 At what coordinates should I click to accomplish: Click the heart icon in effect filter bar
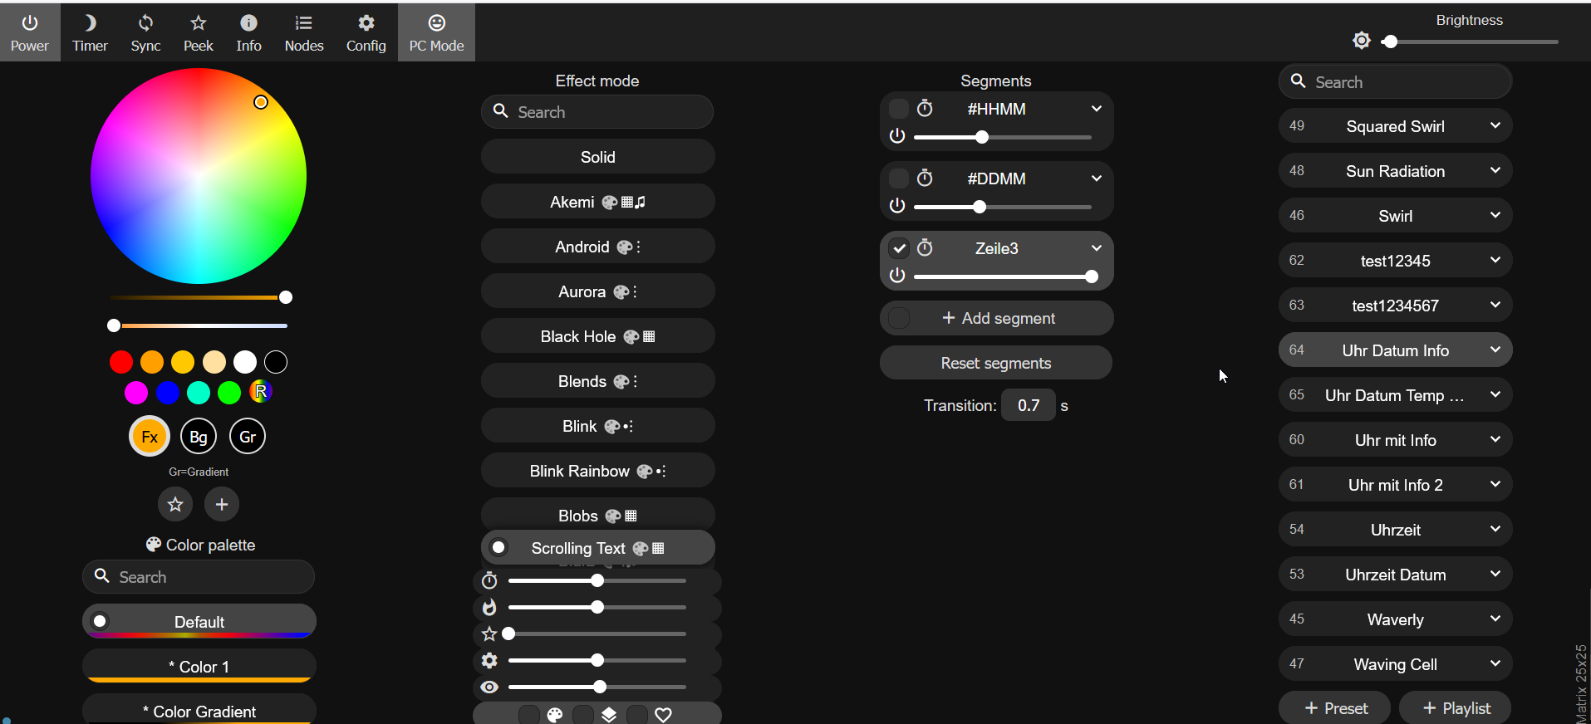coord(663,715)
